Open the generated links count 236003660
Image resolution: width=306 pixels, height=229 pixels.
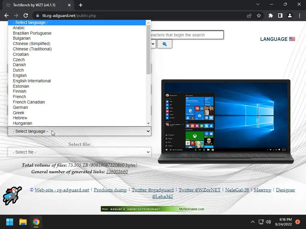117,171
